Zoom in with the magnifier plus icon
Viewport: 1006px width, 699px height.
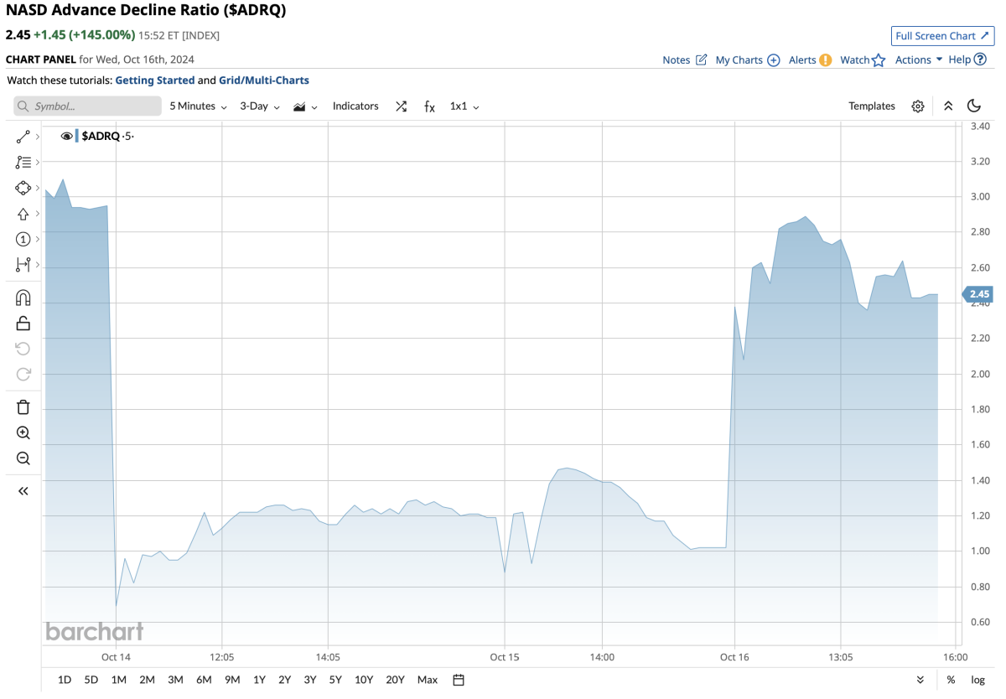point(23,433)
